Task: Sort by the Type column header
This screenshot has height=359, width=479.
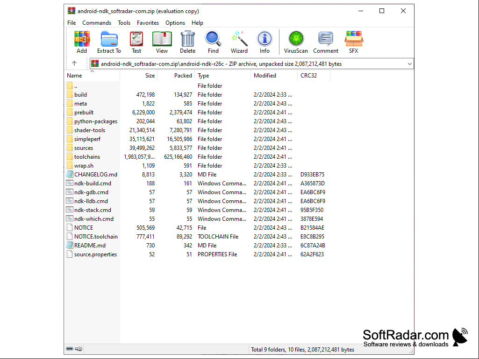Action: (x=222, y=76)
